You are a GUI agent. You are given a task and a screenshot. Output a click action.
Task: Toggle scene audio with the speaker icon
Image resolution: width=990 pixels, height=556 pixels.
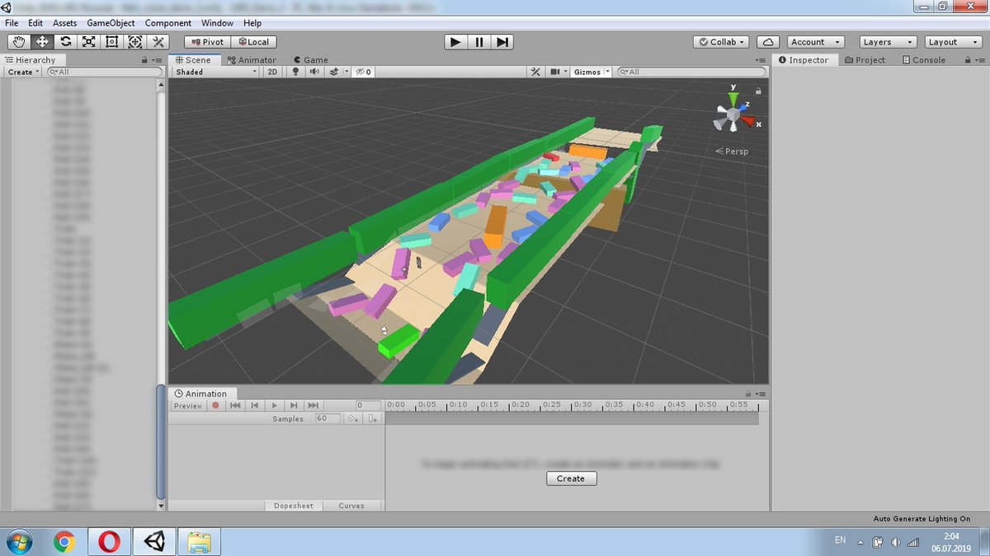coord(314,72)
